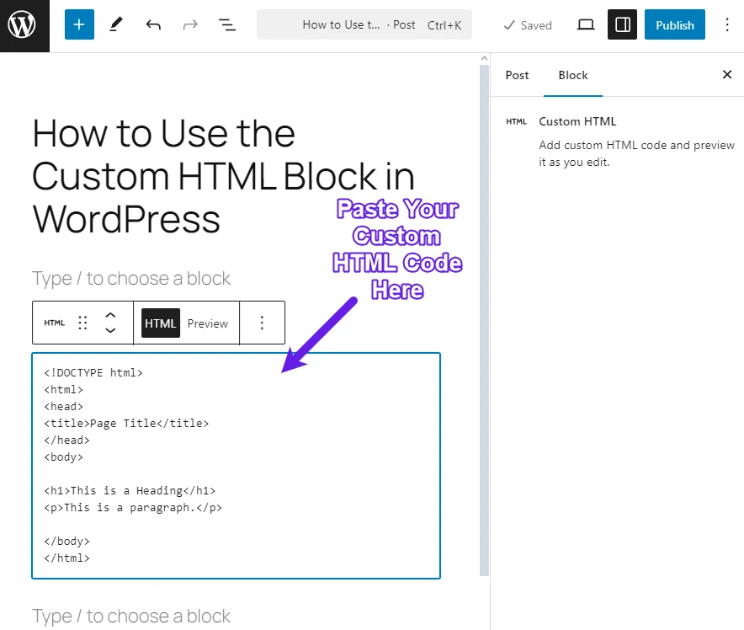Open the command palette post title bar

pos(364,24)
